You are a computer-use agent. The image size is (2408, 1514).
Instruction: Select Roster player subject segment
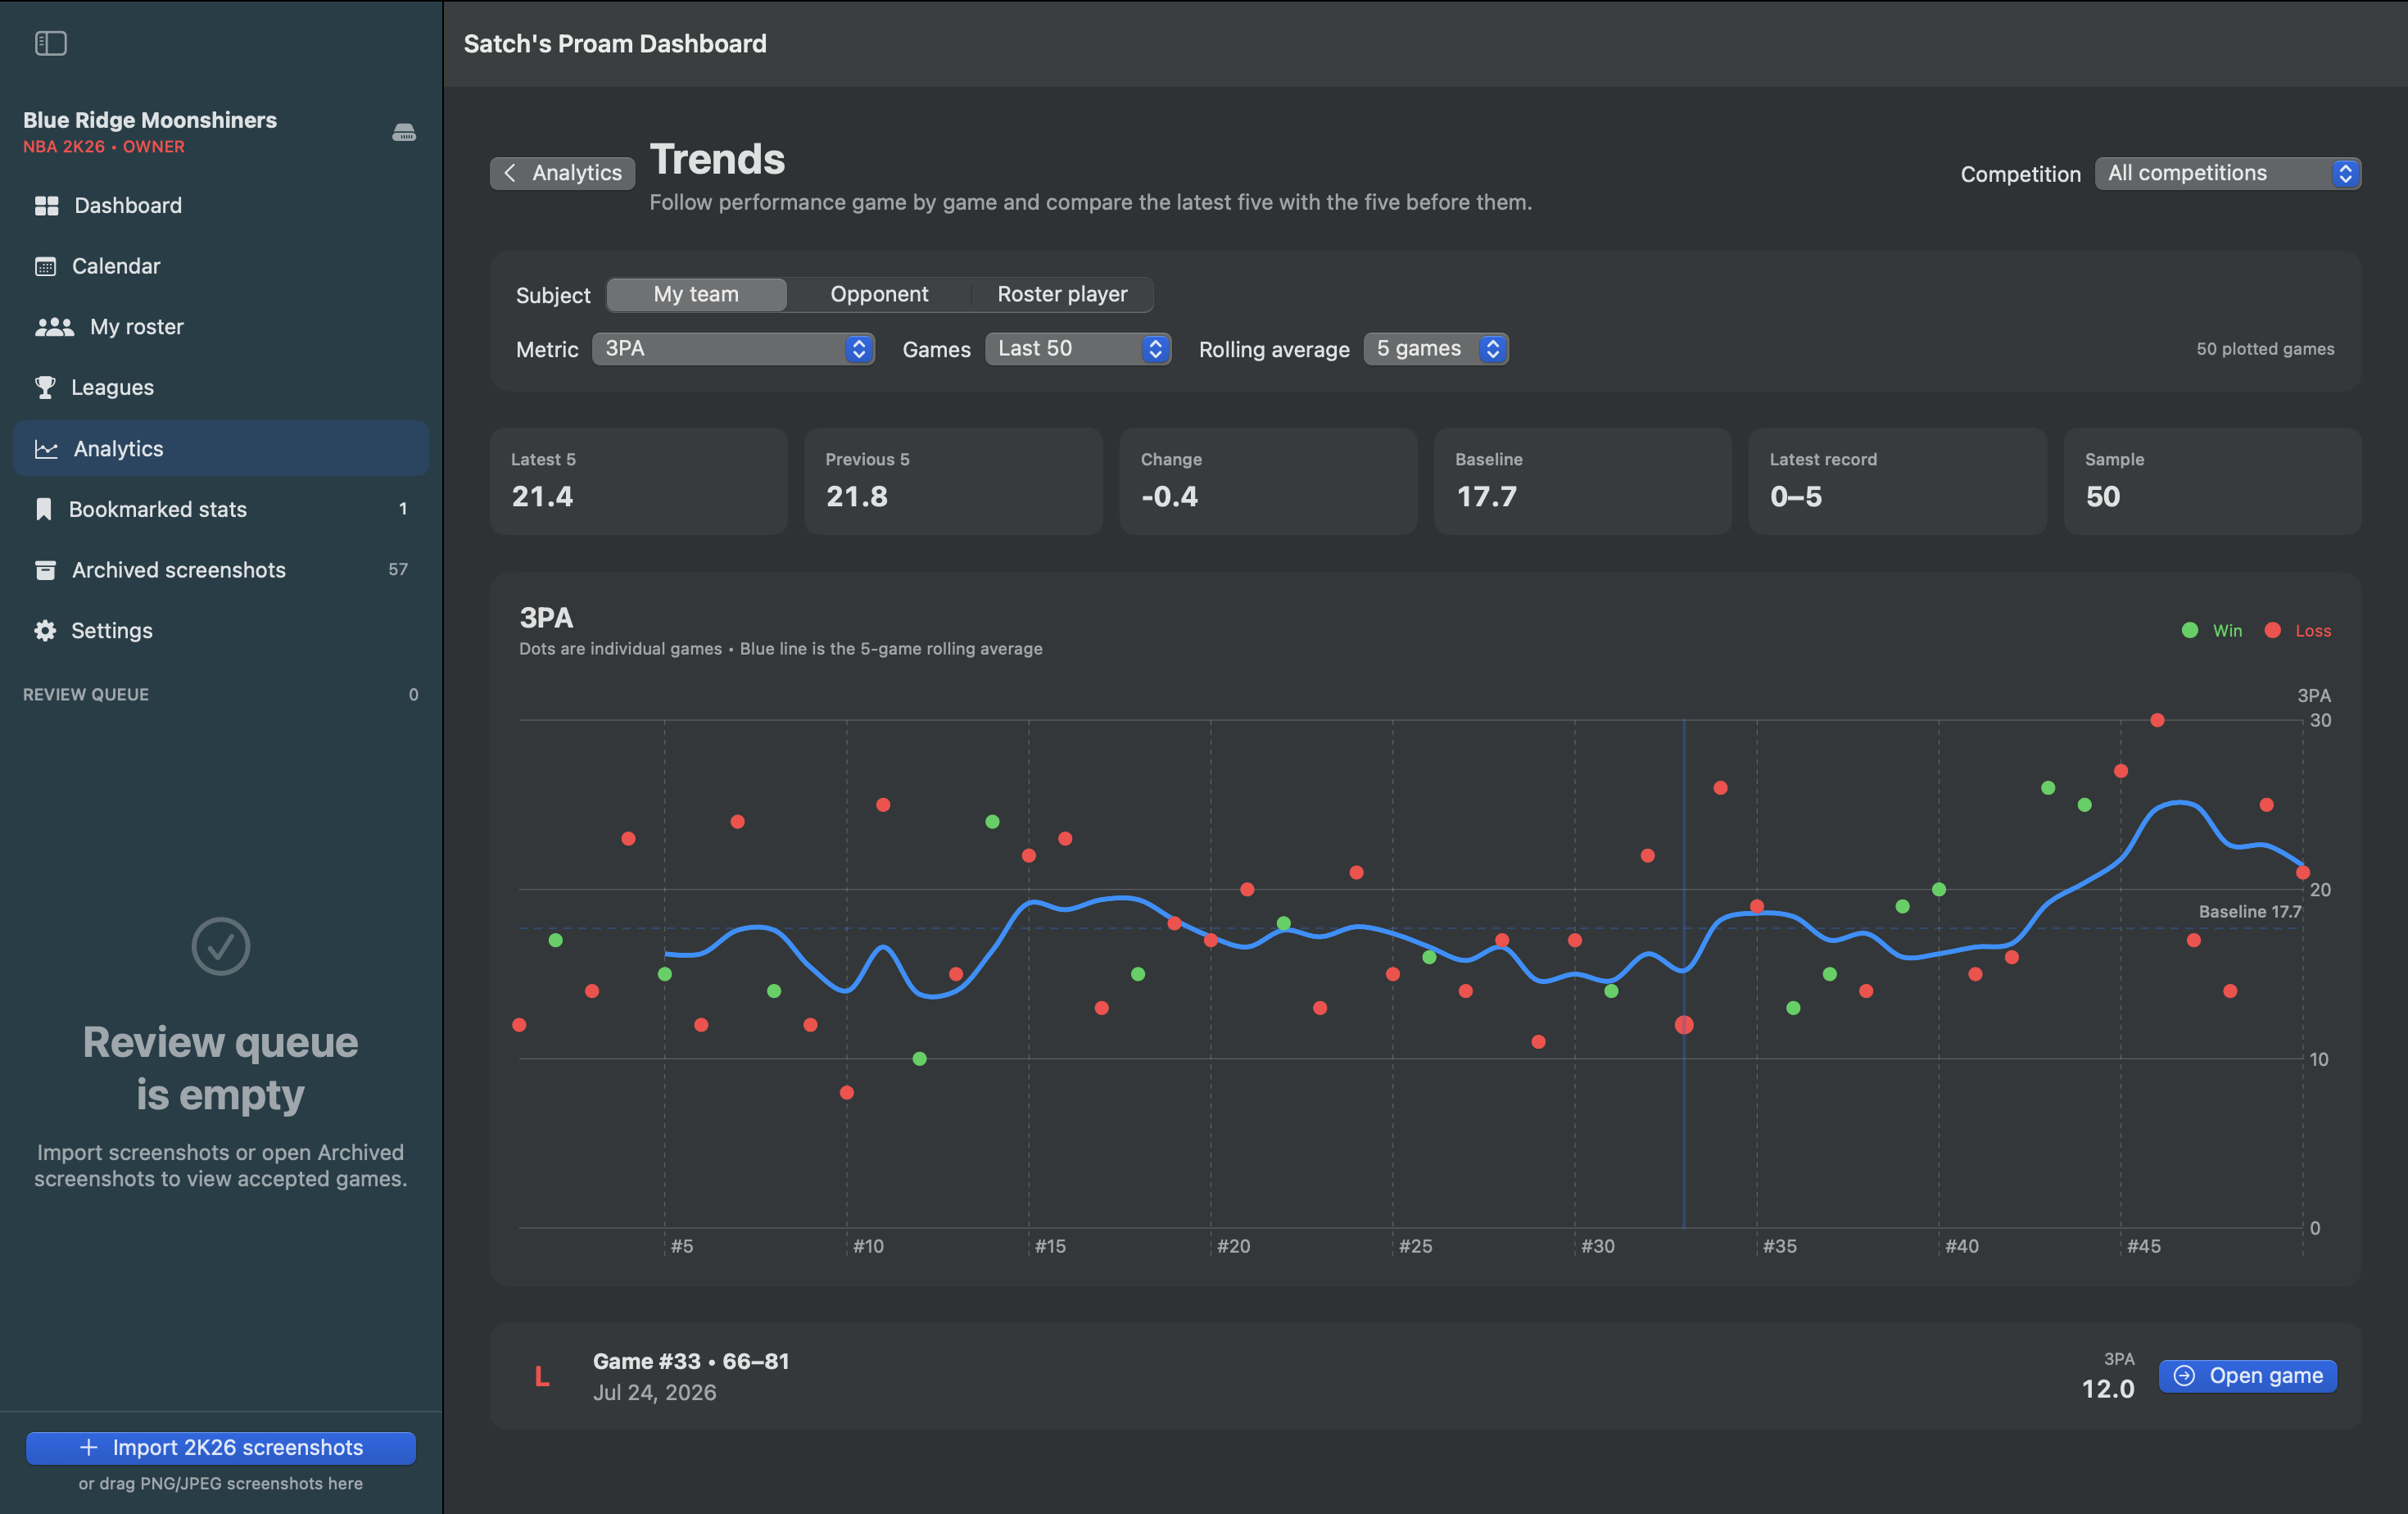pyautogui.click(x=1062, y=294)
